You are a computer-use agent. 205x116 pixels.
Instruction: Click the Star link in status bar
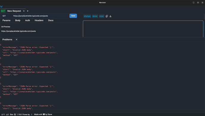coord(12,115)
